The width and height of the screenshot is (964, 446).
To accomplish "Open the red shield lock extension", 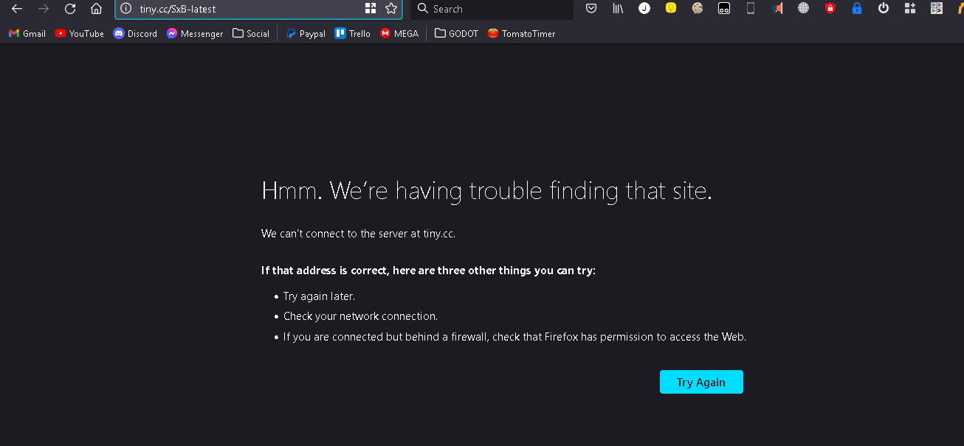I will tap(830, 9).
